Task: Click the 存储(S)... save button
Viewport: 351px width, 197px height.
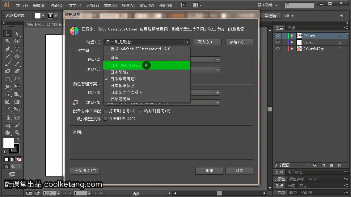Action: click(x=239, y=42)
